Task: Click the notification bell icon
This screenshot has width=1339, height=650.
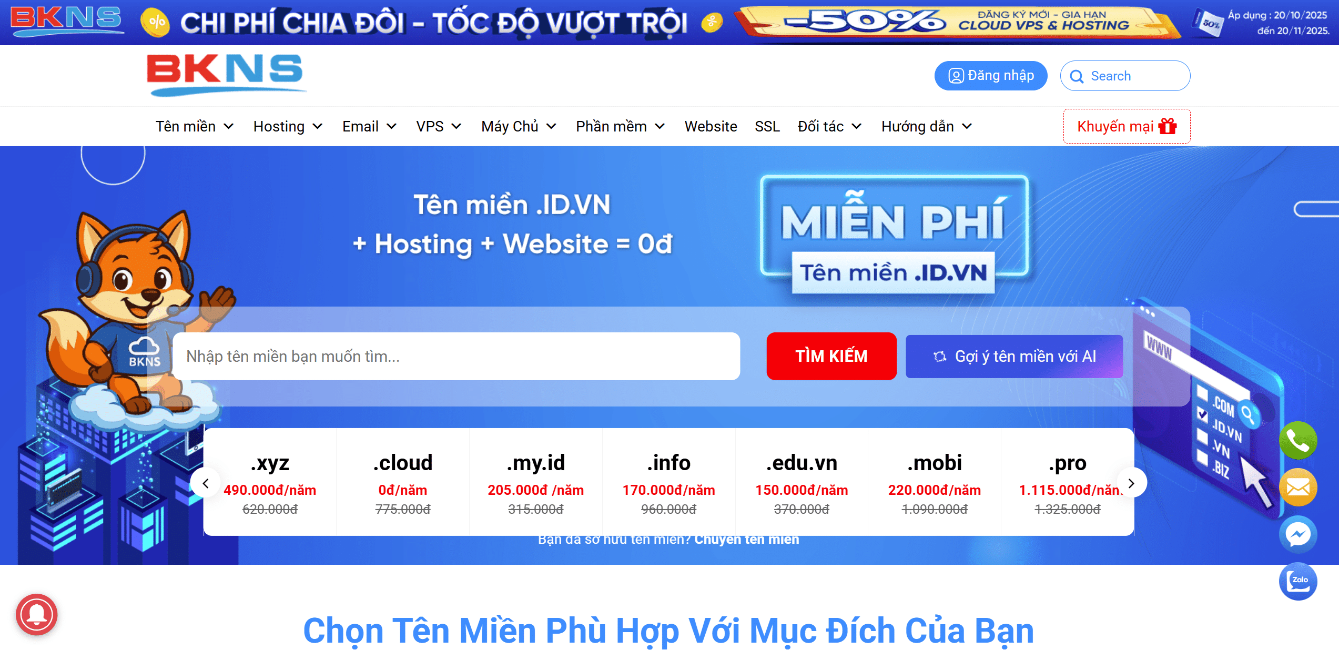Action: (x=37, y=614)
